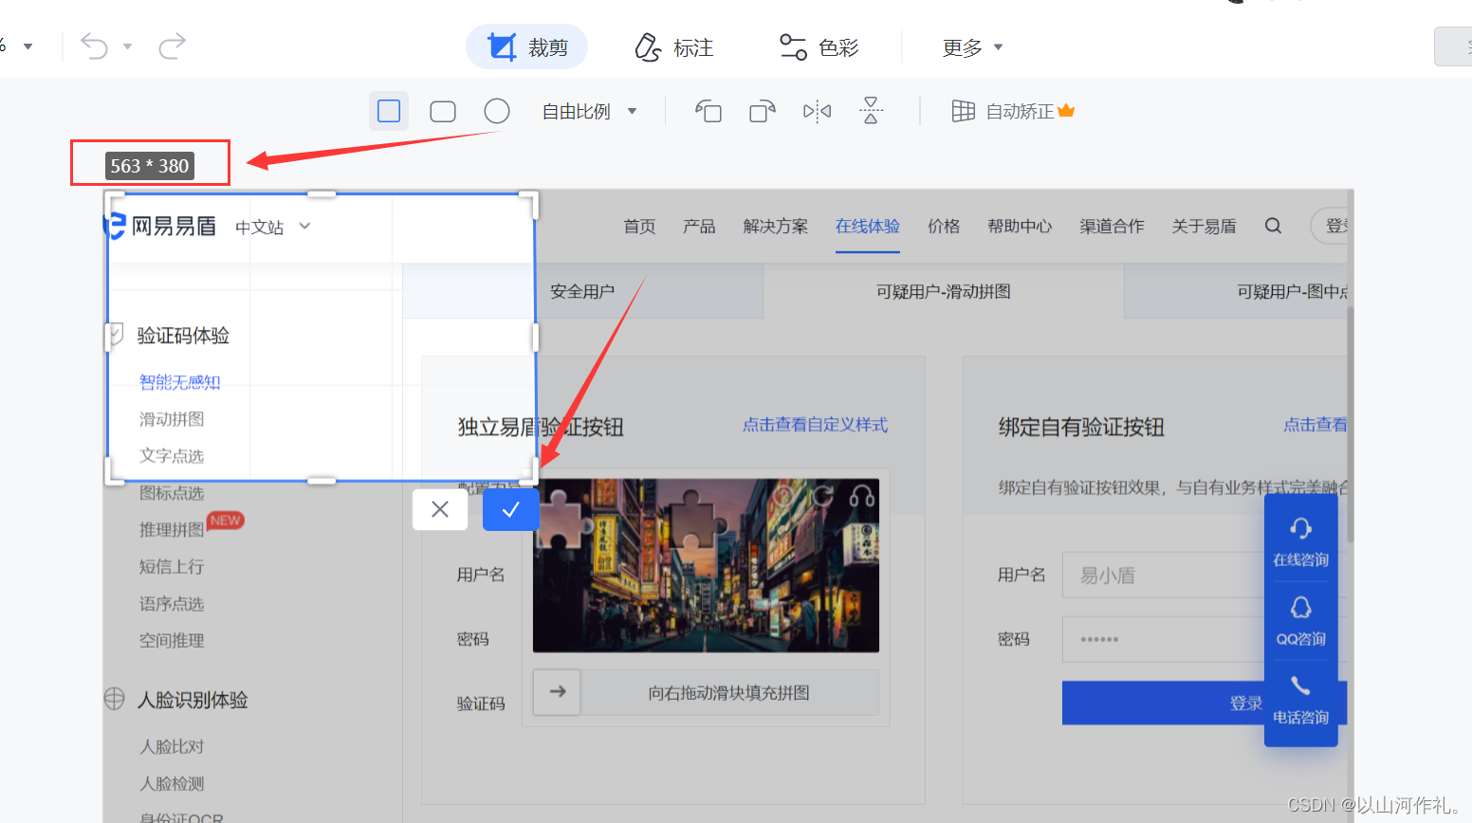Click the 帮助中心 nav item
The height and width of the screenshot is (823, 1472).
(x=1020, y=227)
